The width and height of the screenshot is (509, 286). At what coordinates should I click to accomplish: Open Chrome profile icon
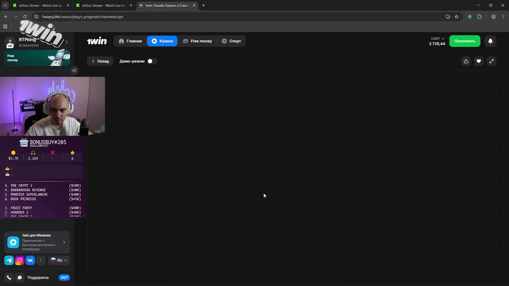click(x=493, y=17)
